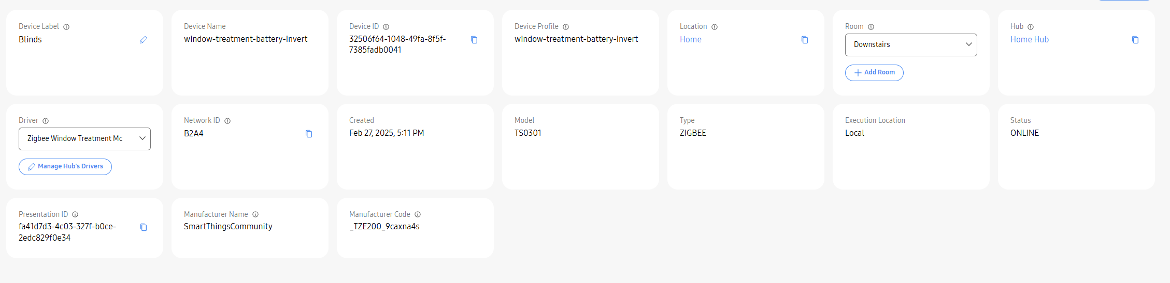The width and height of the screenshot is (1170, 283).
Task: Follow the Home location link
Action: click(x=691, y=39)
